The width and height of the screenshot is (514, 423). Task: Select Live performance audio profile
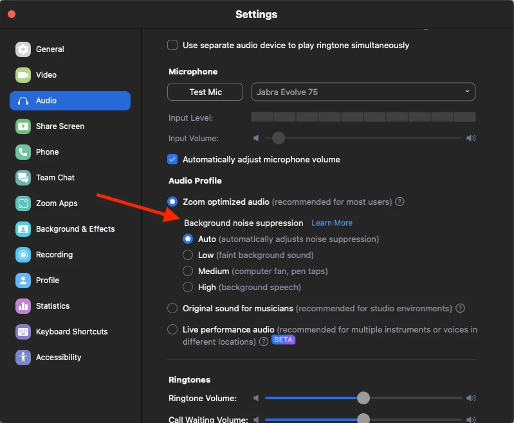pos(172,329)
